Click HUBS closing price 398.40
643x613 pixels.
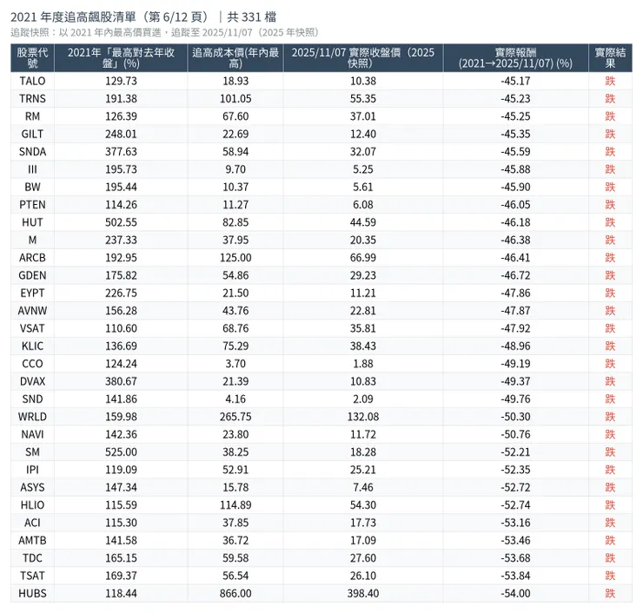click(x=363, y=593)
